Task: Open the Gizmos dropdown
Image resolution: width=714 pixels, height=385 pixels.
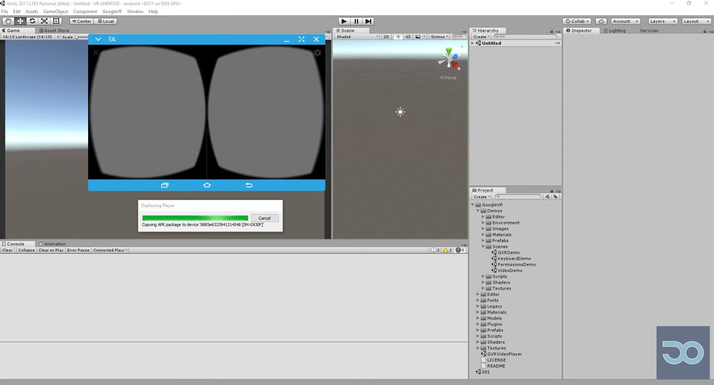Action: (440, 37)
